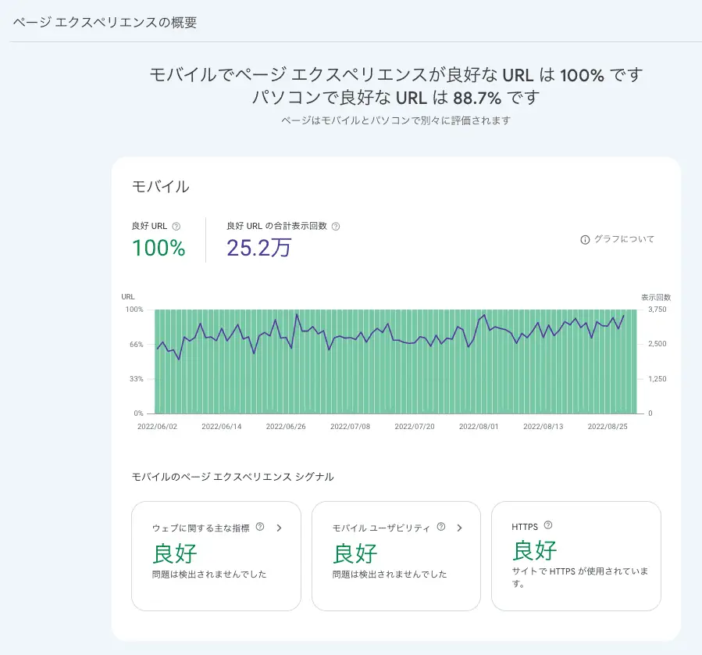Open the モバイル ユーザビリティ report card
The width and height of the screenshot is (702, 655).
coord(396,556)
